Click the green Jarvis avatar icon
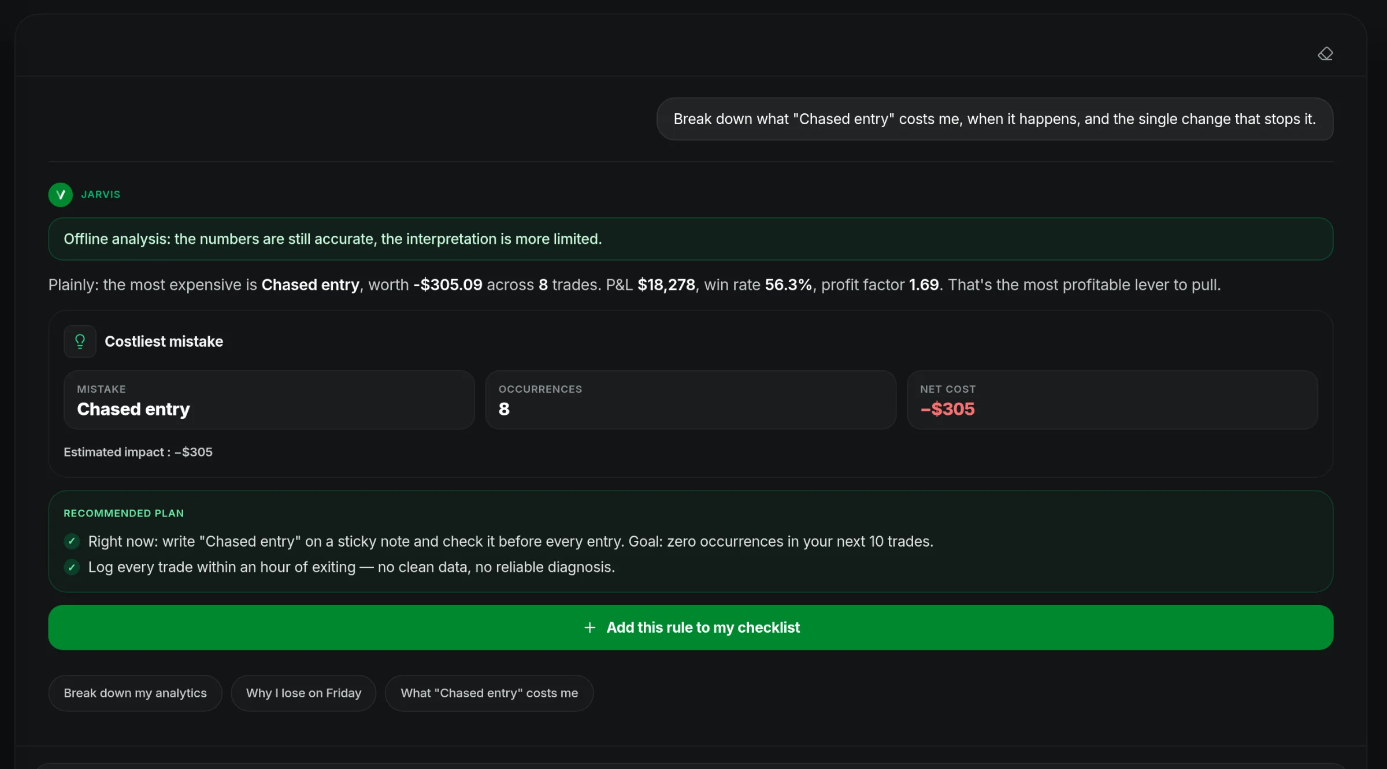 (x=61, y=195)
